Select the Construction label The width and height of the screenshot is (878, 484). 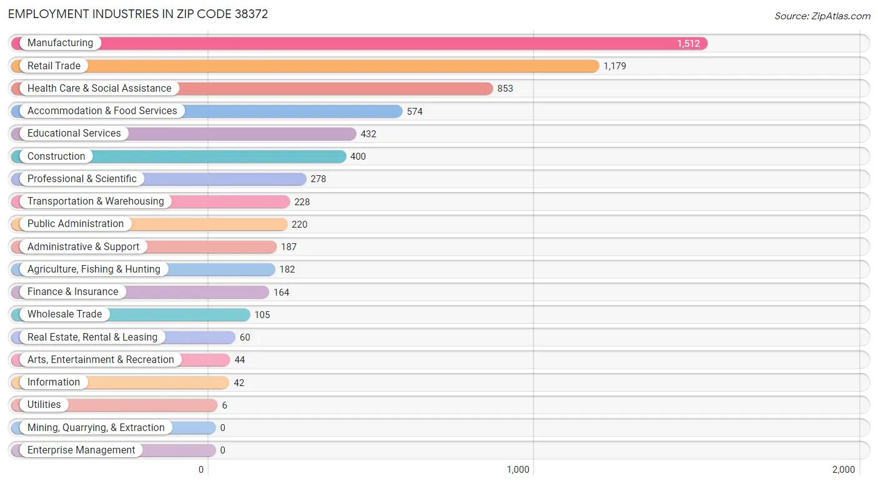[56, 157]
